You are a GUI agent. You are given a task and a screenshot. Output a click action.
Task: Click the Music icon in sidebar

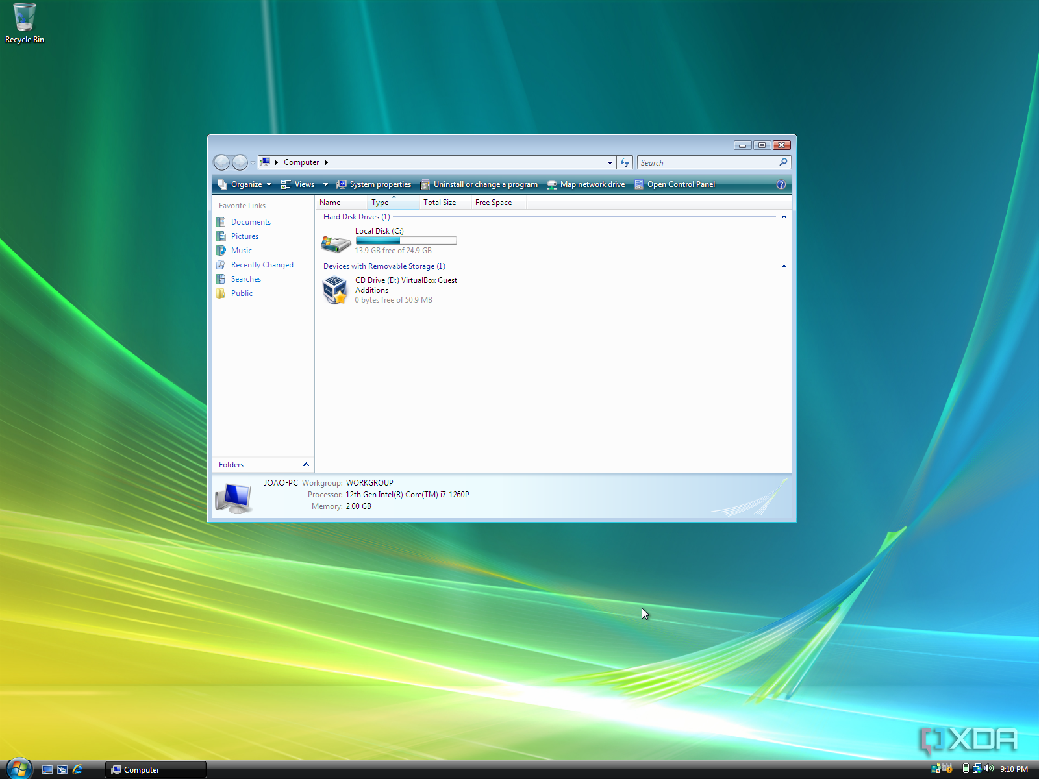[x=221, y=251]
